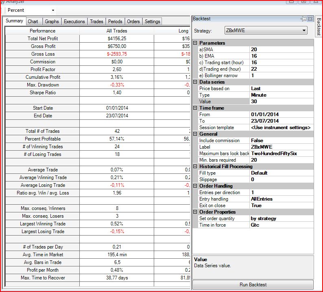
Task: Edit the To date 23/07/2014
Action: click(282, 121)
